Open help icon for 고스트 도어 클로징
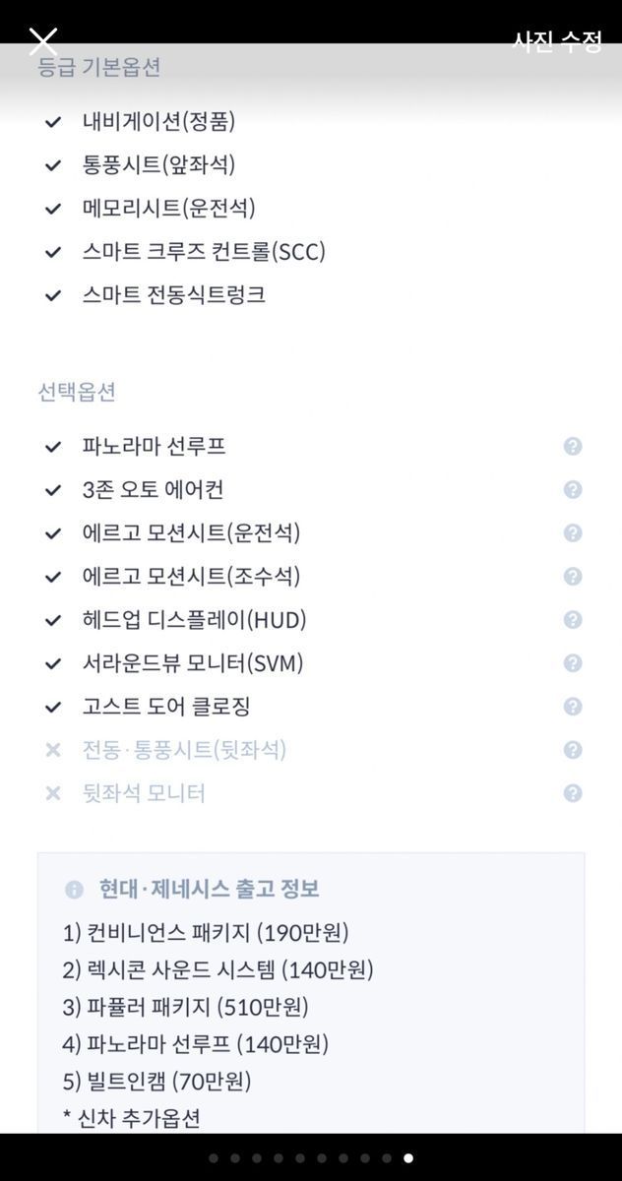The image size is (622, 1181). [573, 706]
